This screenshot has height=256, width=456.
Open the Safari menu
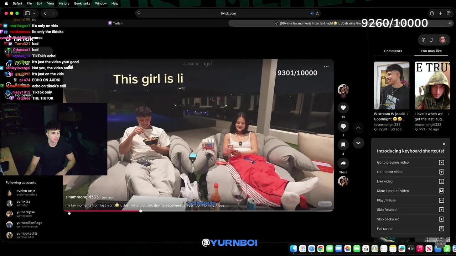pos(17,3)
